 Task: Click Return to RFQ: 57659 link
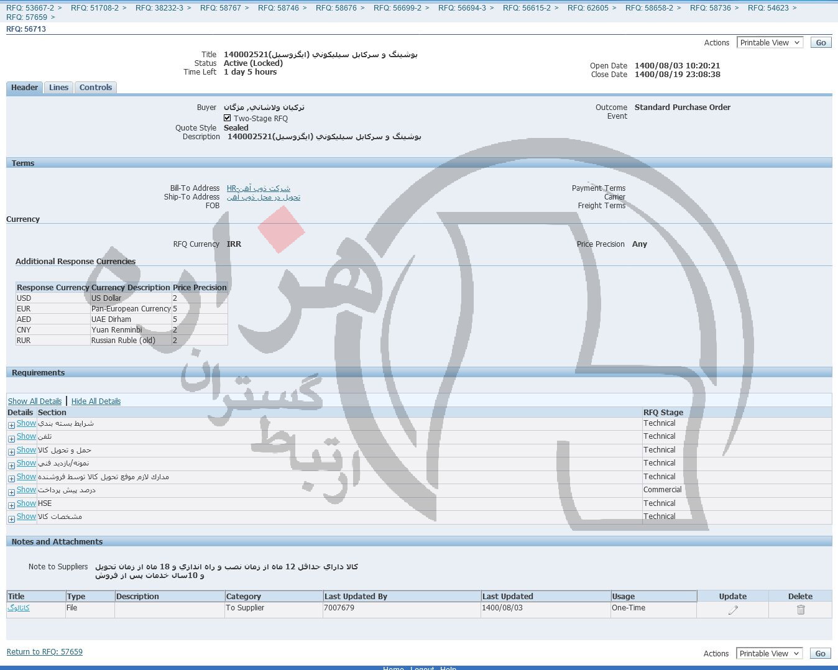(x=45, y=652)
